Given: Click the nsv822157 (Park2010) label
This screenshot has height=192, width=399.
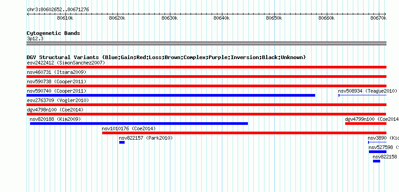Looking at the screenshot, I should pyautogui.click(x=146, y=138).
